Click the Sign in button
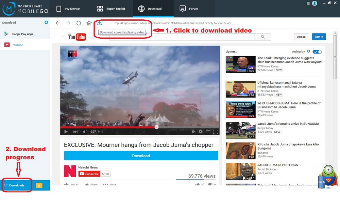The image size is (340, 200). (319, 37)
